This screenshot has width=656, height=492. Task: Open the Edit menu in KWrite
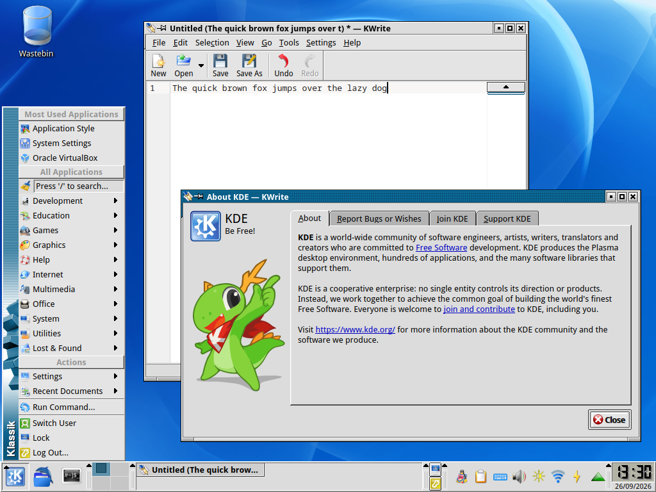pos(180,43)
